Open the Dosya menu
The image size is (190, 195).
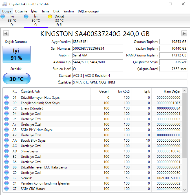[x=7, y=11]
